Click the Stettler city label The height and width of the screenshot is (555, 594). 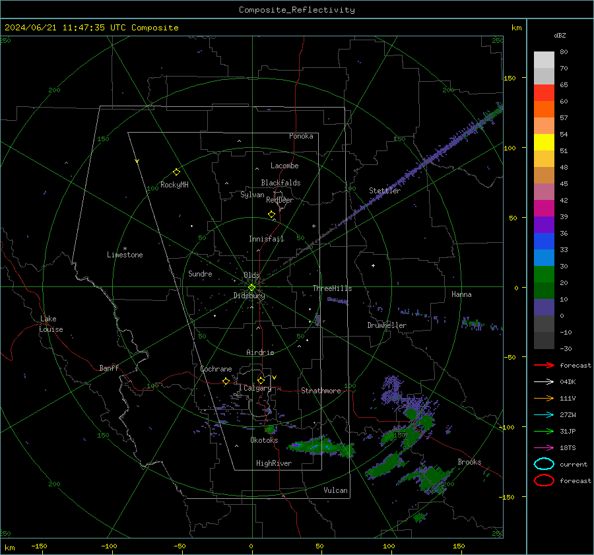tap(385, 191)
